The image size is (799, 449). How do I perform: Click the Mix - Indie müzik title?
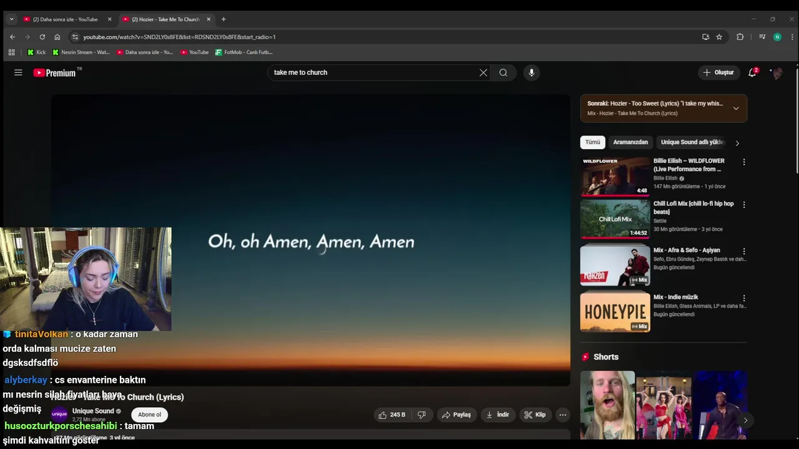tap(675, 297)
